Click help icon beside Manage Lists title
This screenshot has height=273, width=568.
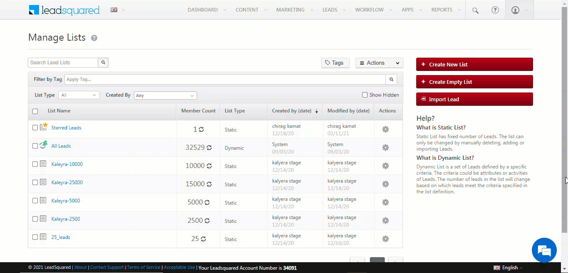pos(94,38)
